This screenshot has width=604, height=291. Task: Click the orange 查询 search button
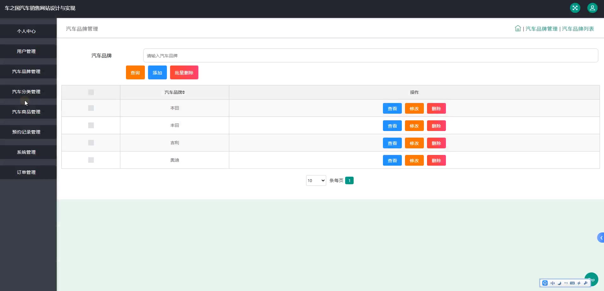click(x=135, y=72)
